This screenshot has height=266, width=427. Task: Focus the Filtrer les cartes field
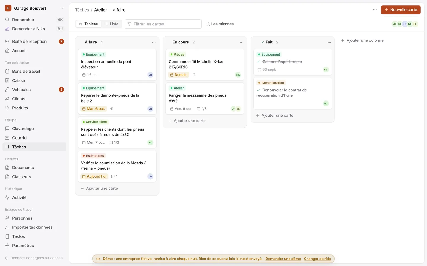pos(163,24)
